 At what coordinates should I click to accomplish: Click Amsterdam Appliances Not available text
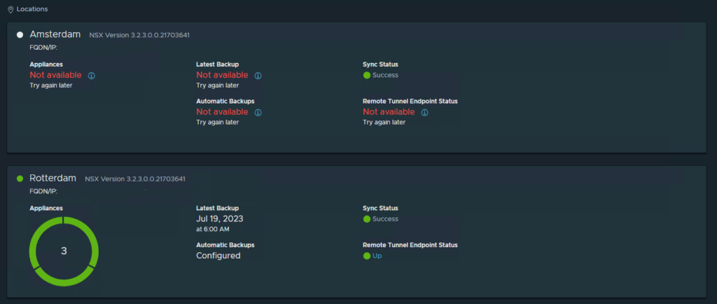[x=55, y=75]
